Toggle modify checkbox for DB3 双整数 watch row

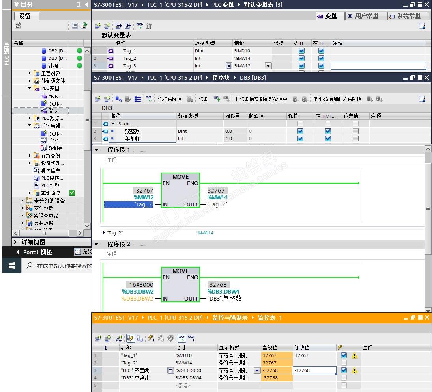344,370
